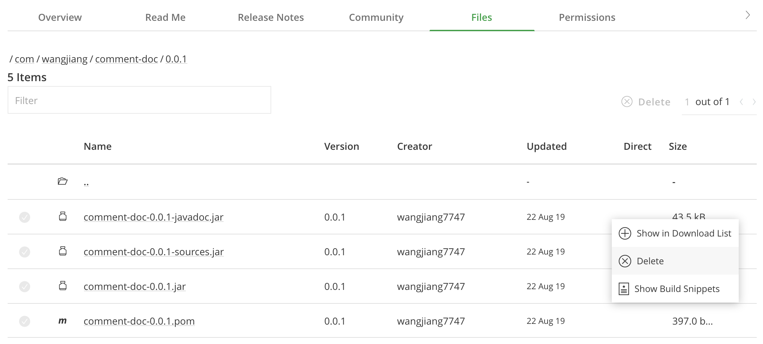This screenshot has width=763, height=344.
Task: Select checkbox for comment-doc-0.0.1-javadoc.jar
Action: pyautogui.click(x=25, y=217)
